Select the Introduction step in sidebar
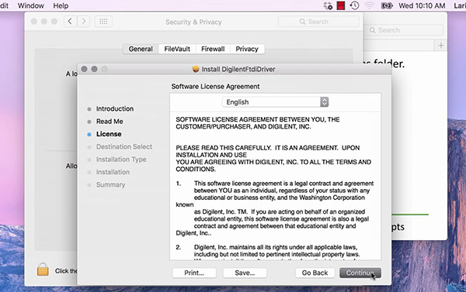Viewport: 466px width, 292px height. [x=115, y=108]
